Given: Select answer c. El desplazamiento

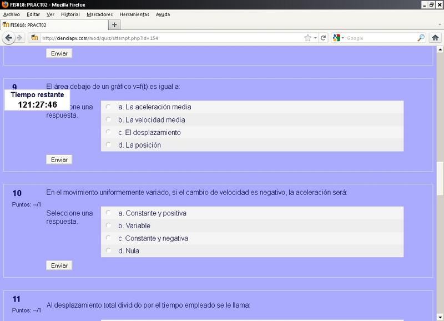Looking at the screenshot, I should pos(108,133).
